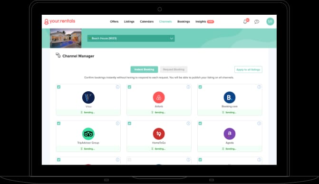The image size is (319, 184).
Task: Open the chat messages icon
Action: point(257,21)
